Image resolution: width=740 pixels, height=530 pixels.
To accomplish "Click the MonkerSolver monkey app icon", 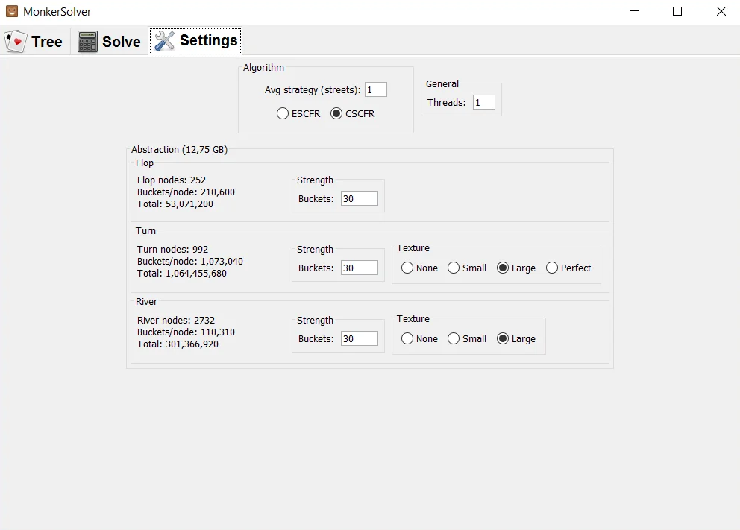I will point(12,11).
